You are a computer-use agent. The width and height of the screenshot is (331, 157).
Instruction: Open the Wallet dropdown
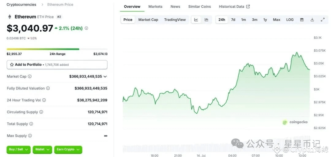pos(42,149)
